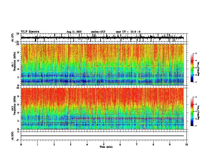Click the time axis tick label 3
This screenshot has height=162, width=210.
coord(71,145)
